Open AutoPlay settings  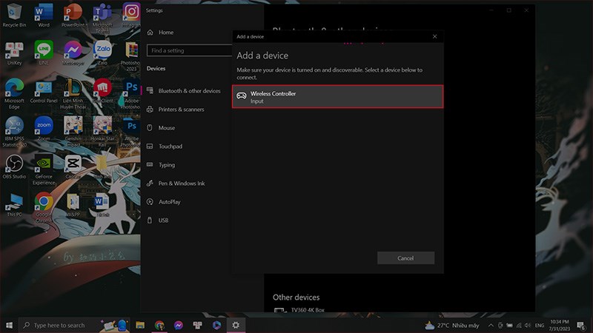(x=169, y=202)
